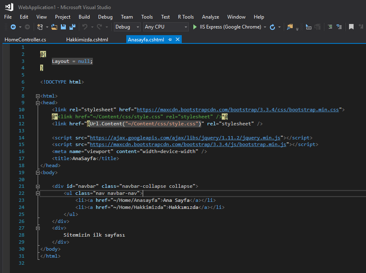Click the cursor-with-box toolbar icon
This screenshot has width=366, height=273.
pos(308,27)
